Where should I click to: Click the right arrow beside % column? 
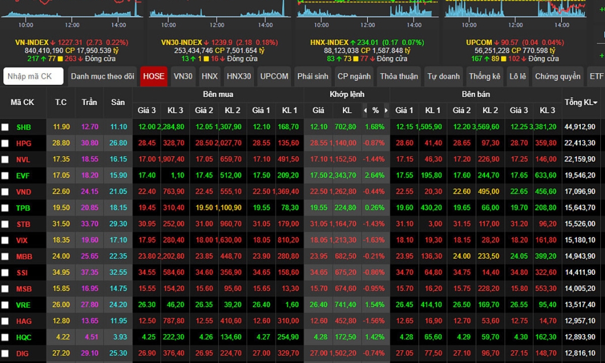pyautogui.click(x=386, y=110)
